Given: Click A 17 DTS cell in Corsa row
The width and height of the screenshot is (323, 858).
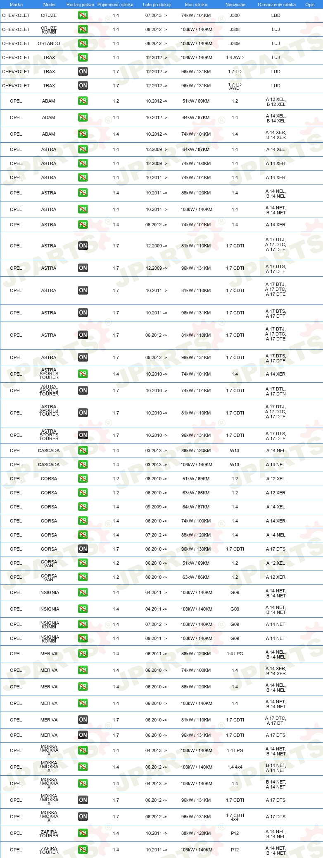Looking at the screenshot, I should 276,549.
